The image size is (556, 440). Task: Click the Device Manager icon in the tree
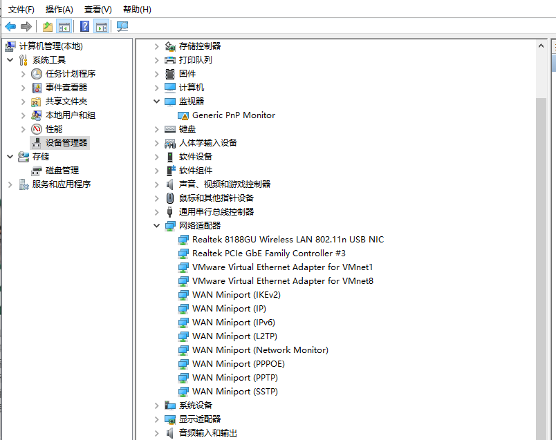[36, 143]
